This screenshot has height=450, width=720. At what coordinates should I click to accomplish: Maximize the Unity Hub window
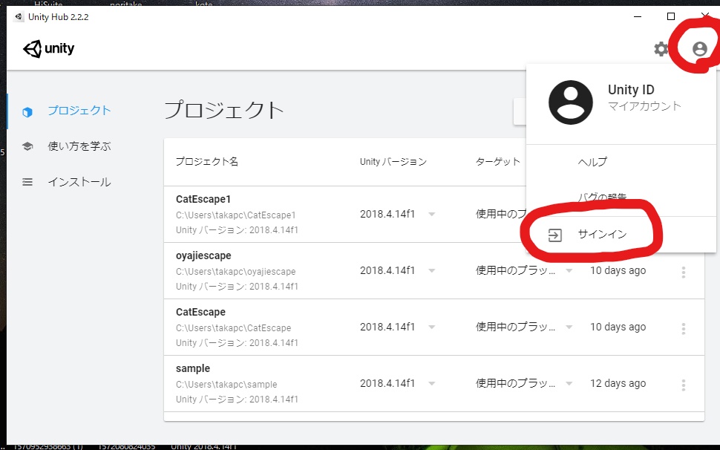pos(671,16)
